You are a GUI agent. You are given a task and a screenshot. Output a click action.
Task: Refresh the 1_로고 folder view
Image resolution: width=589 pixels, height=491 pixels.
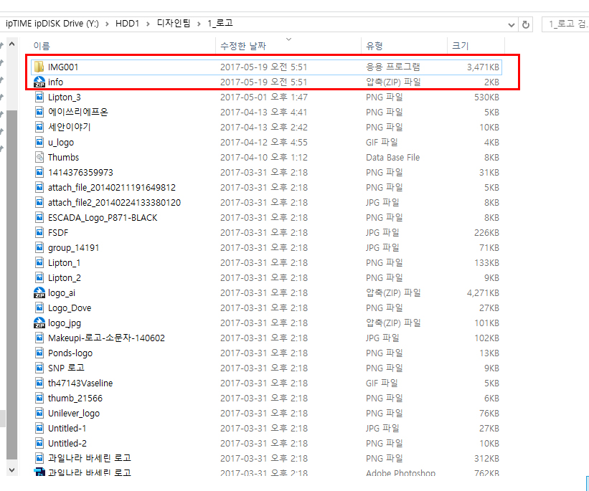tap(526, 24)
